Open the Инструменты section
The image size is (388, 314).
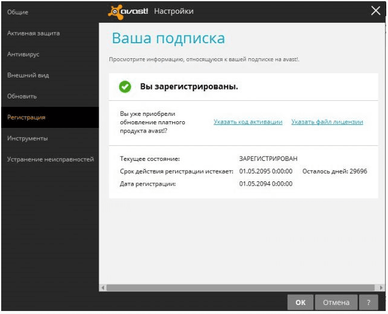(x=27, y=138)
